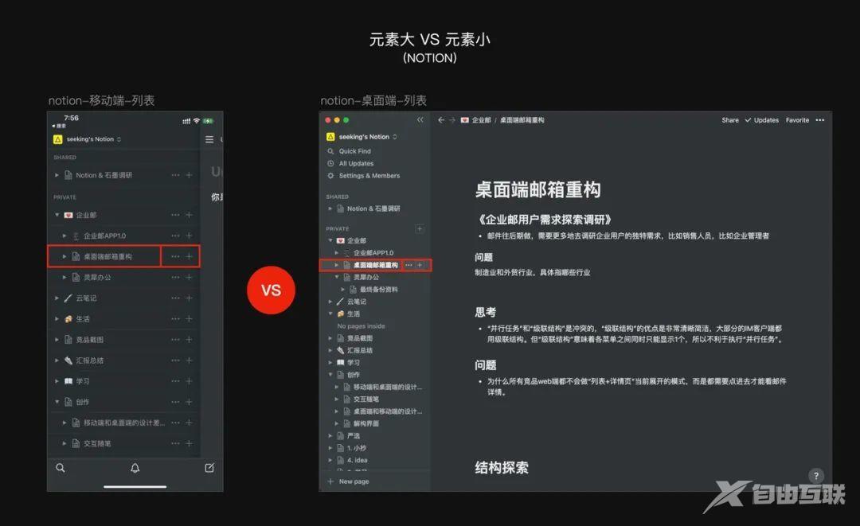Tap the notification bell in the mobile bottom bar
The width and height of the screenshot is (860, 526).
point(135,468)
